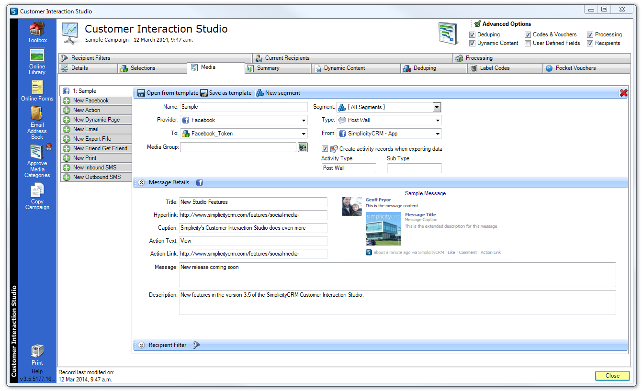Collapse the Message Details section
Viewport: 642px width, 391px height.
(x=141, y=182)
